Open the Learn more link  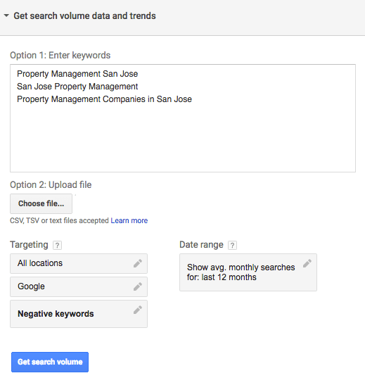129,220
